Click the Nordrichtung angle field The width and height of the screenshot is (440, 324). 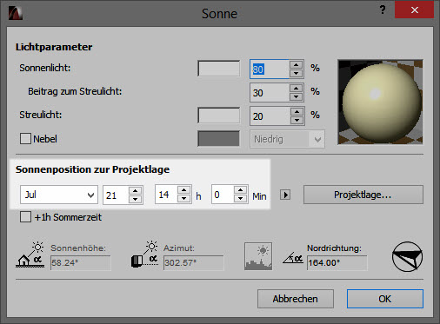[x=337, y=263]
